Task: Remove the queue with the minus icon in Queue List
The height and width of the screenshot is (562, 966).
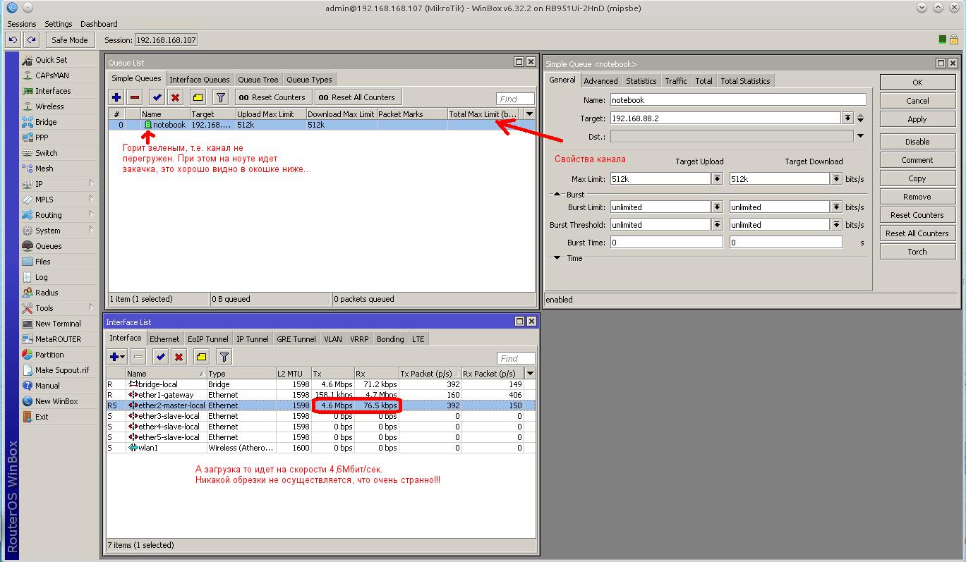Action: tap(135, 97)
